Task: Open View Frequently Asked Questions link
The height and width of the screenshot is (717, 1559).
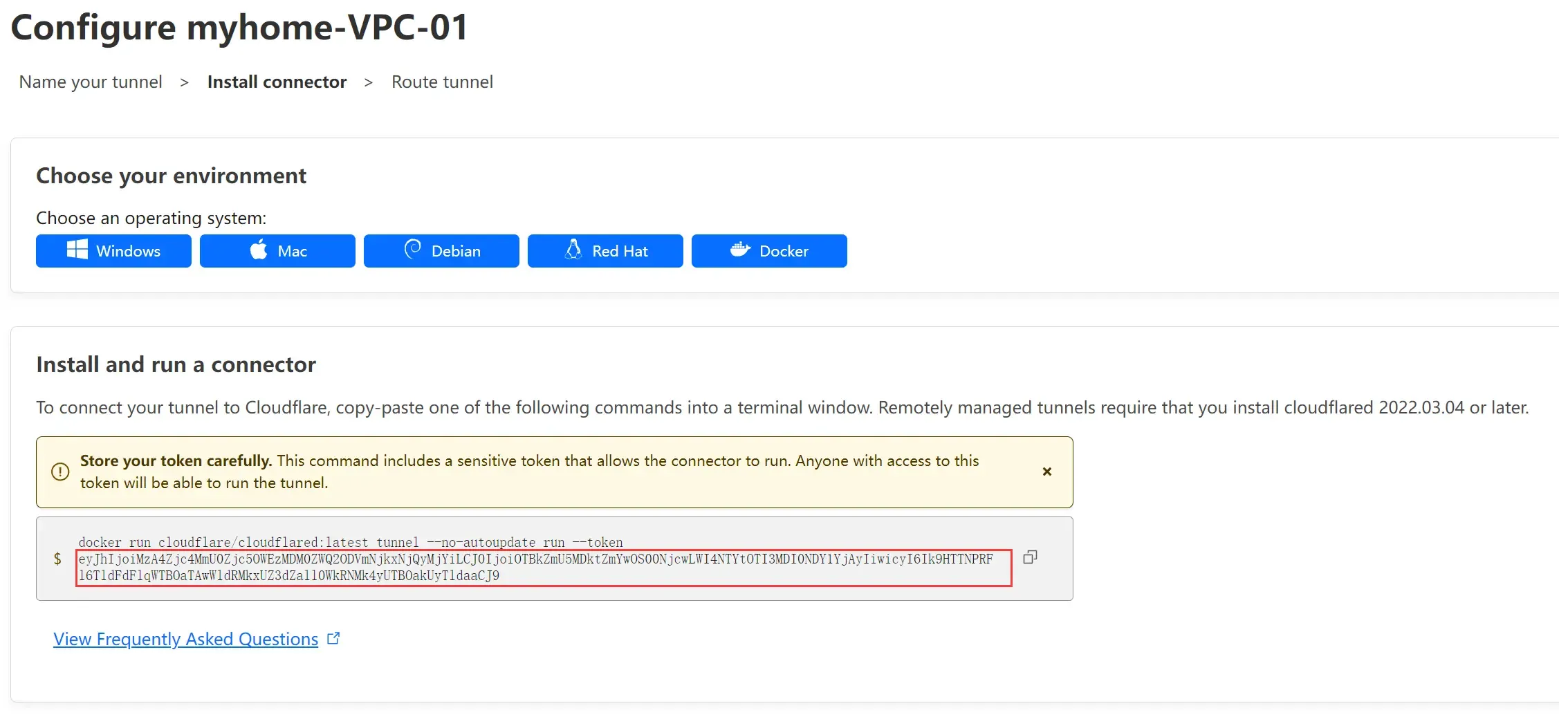Action: coord(186,639)
